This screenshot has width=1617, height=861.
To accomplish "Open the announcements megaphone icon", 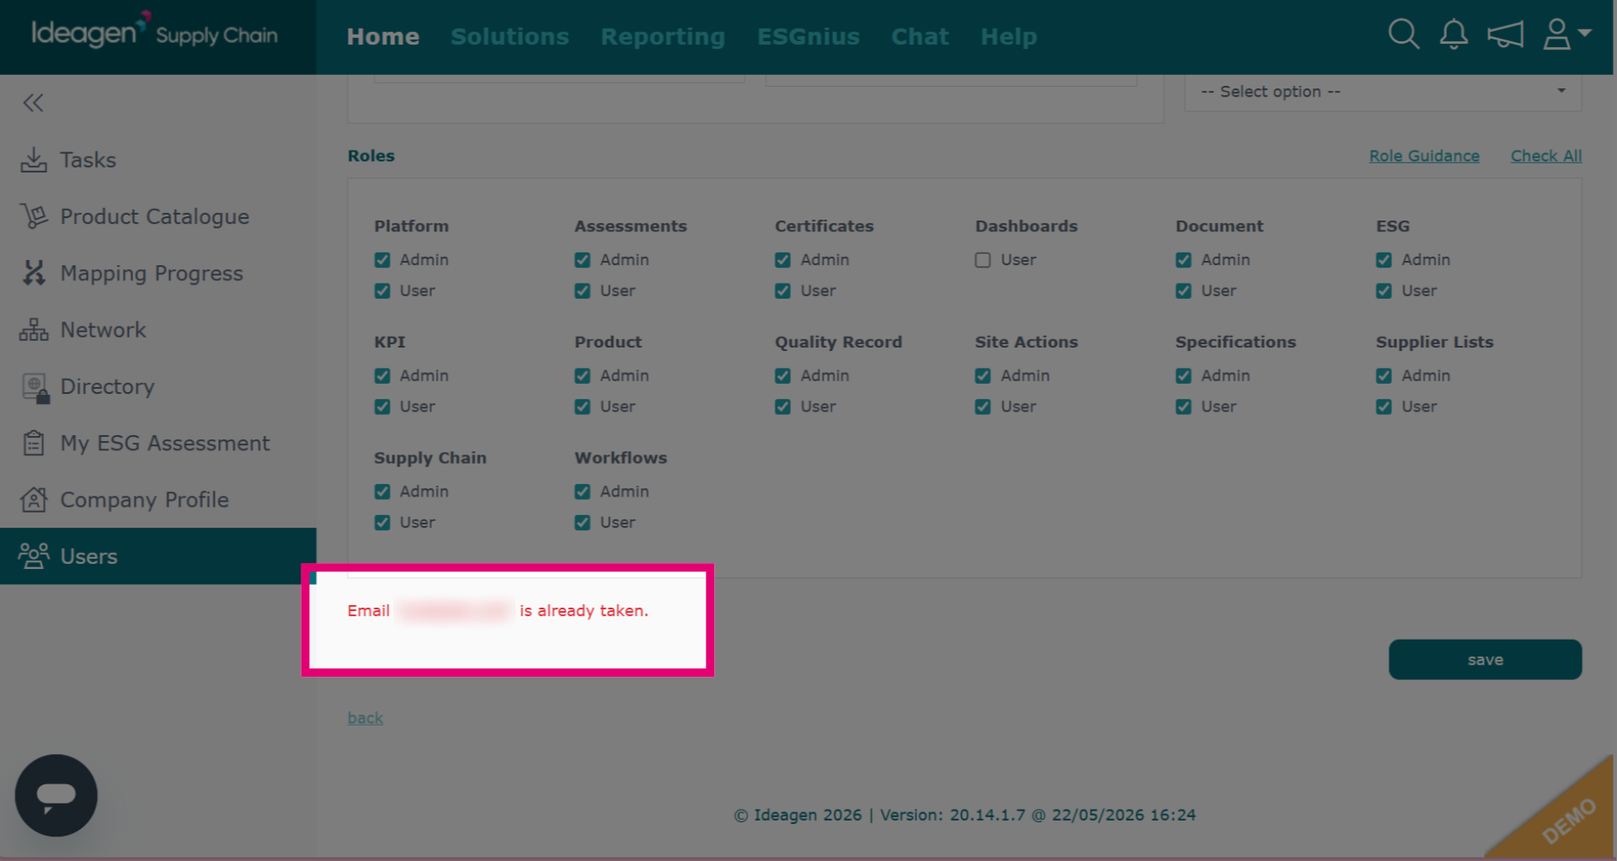I will click(1505, 35).
